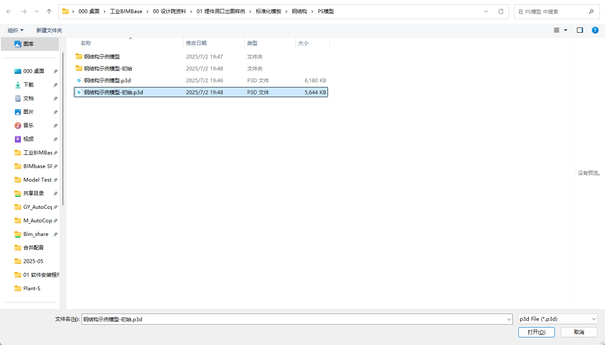Click 000 桌面 in the address breadcrumb
Image resolution: width=605 pixels, height=345 pixels.
coord(89,11)
